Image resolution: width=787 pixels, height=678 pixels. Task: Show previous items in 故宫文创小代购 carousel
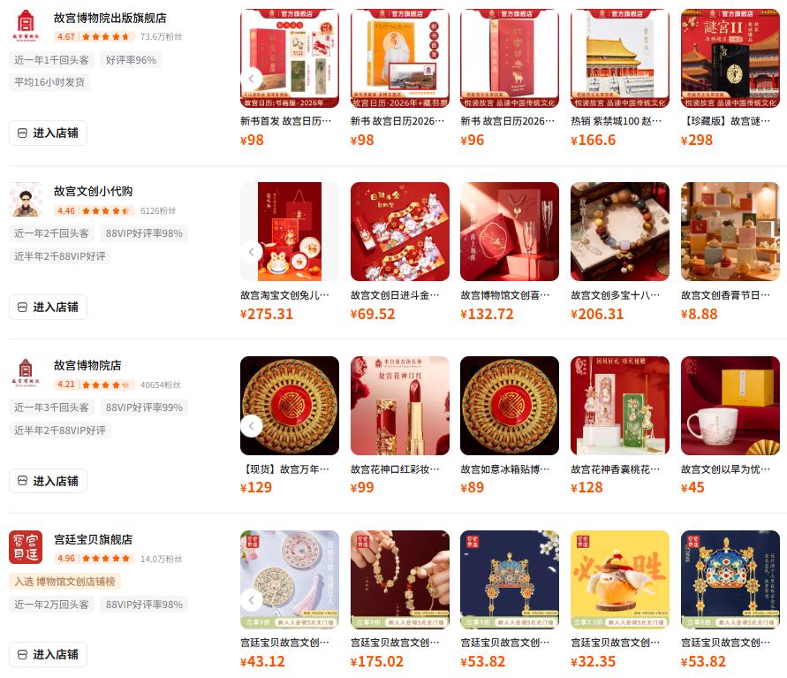252,252
